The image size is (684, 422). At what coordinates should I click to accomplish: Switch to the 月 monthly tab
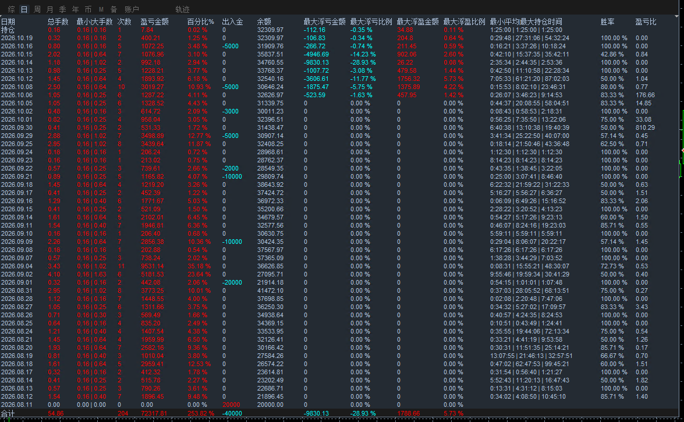point(49,9)
